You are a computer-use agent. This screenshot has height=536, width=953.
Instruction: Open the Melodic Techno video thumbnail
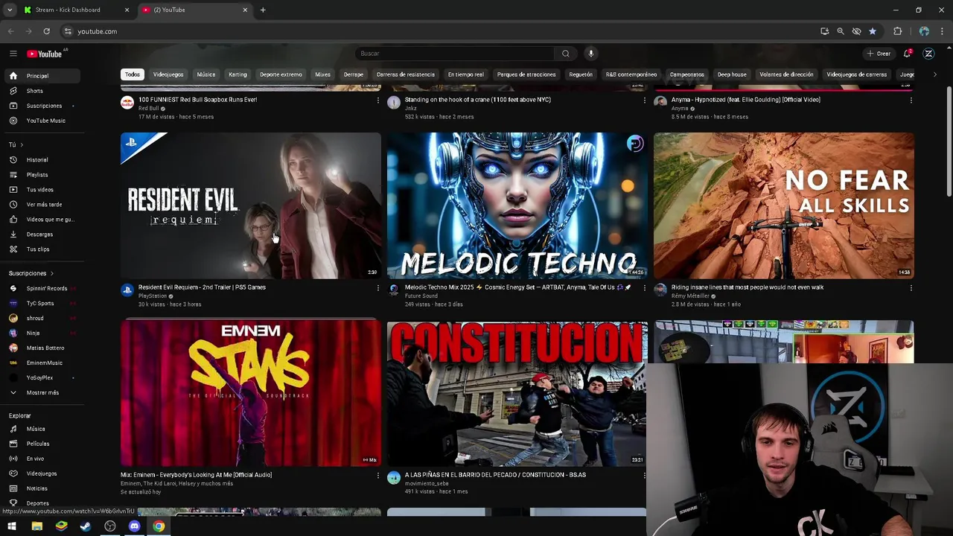[517, 205]
